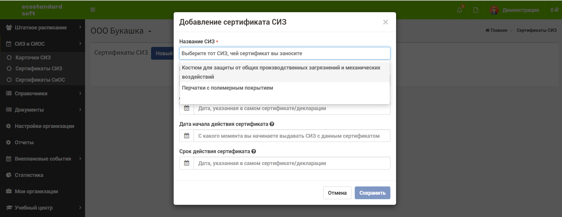The height and width of the screenshot is (217, 562).
Task: Click the document icon in top bar
Action: (x=476, y=10)
